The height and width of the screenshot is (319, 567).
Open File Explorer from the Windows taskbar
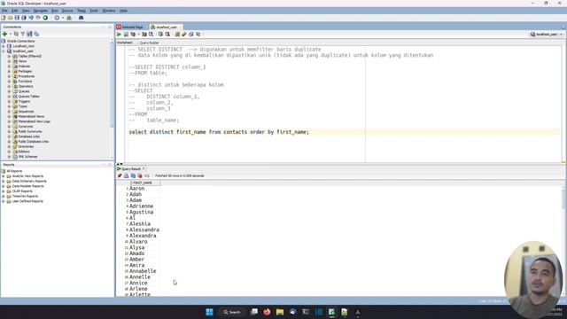point(280,312)
